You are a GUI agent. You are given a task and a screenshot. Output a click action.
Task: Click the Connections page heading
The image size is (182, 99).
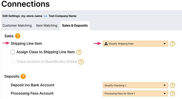point(26,4)
